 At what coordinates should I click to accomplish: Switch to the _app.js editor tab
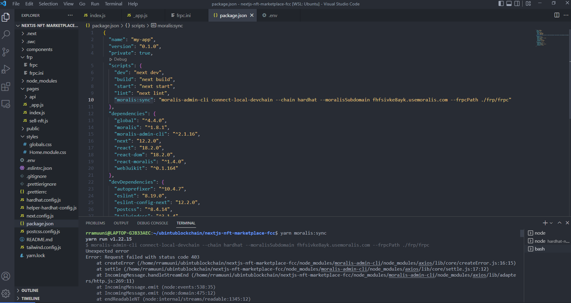tap(143, 15)
